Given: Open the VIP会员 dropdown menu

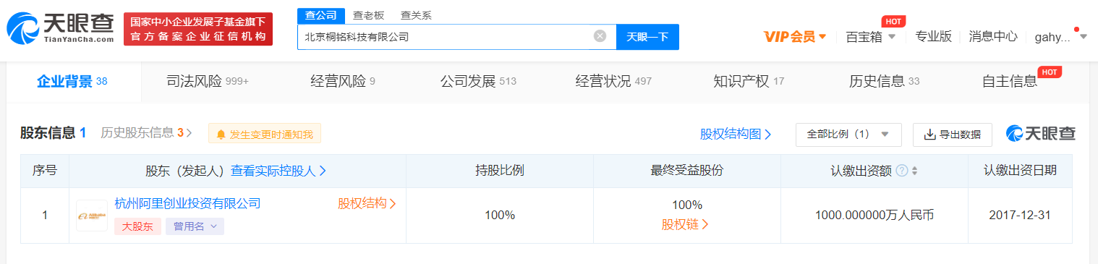Looking at the screenshot, I should (795, 36).
